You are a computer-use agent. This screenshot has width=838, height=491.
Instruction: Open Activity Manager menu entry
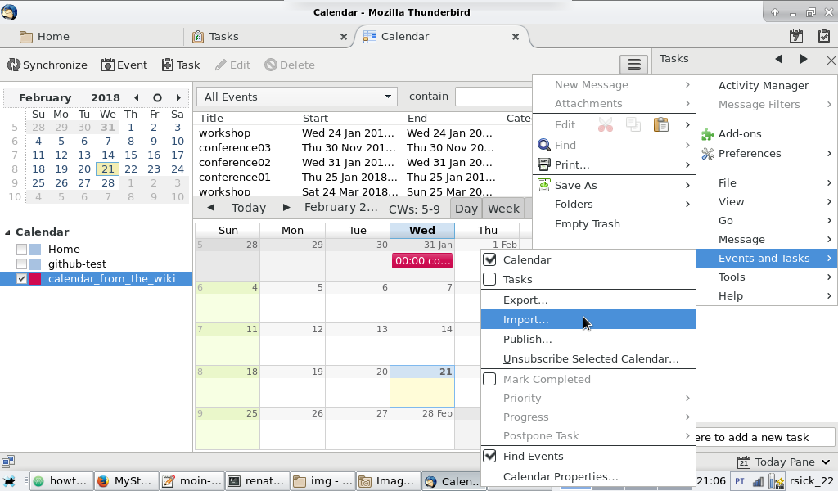point(766,85)
